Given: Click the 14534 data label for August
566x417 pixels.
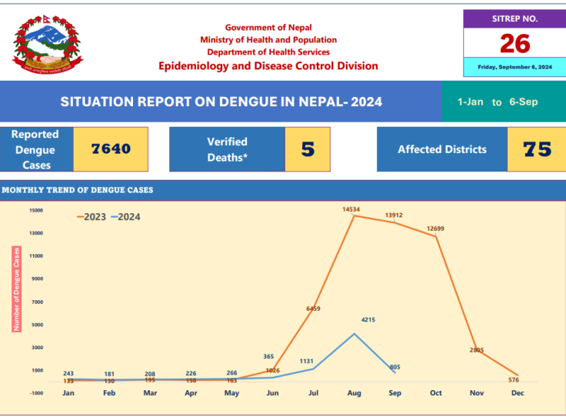Looking at the screenshot, I should pos(351,209).
